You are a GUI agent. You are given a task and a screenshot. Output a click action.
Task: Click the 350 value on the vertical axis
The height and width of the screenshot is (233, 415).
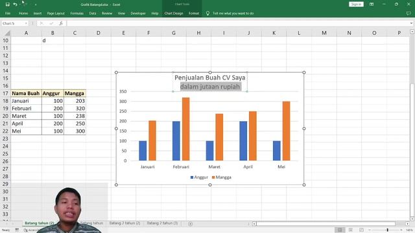click(x=123, y=91)
